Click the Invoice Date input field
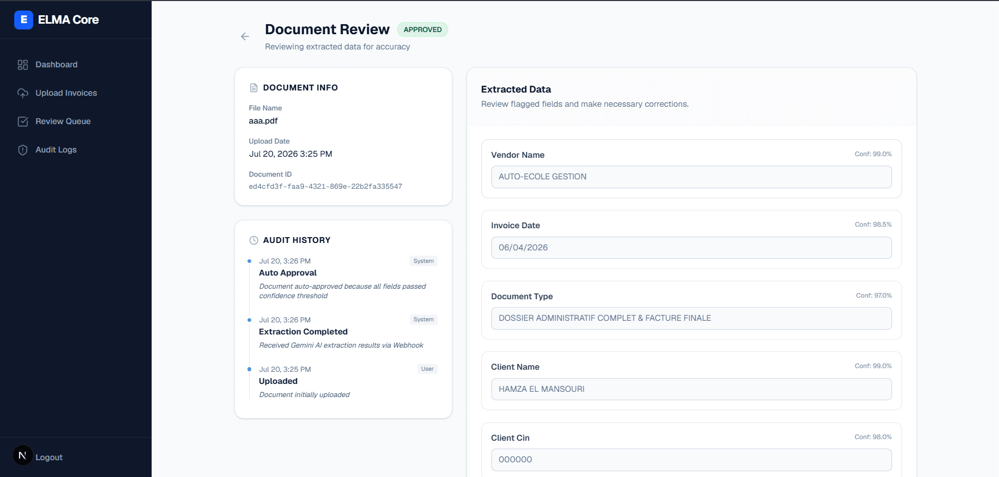The image size is (999, 477). [691, 248]
